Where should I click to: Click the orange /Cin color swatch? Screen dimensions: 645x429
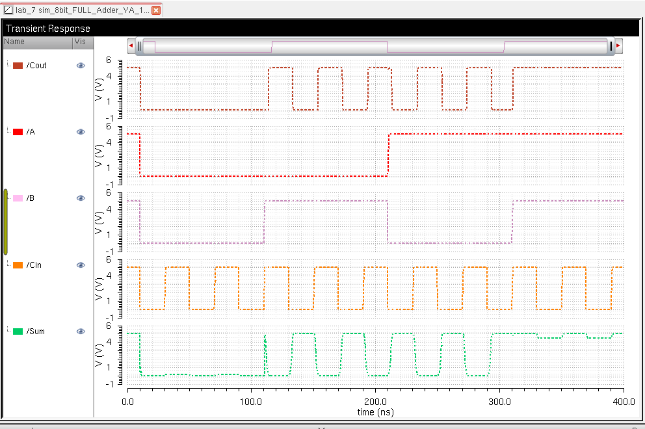[18, 265]
